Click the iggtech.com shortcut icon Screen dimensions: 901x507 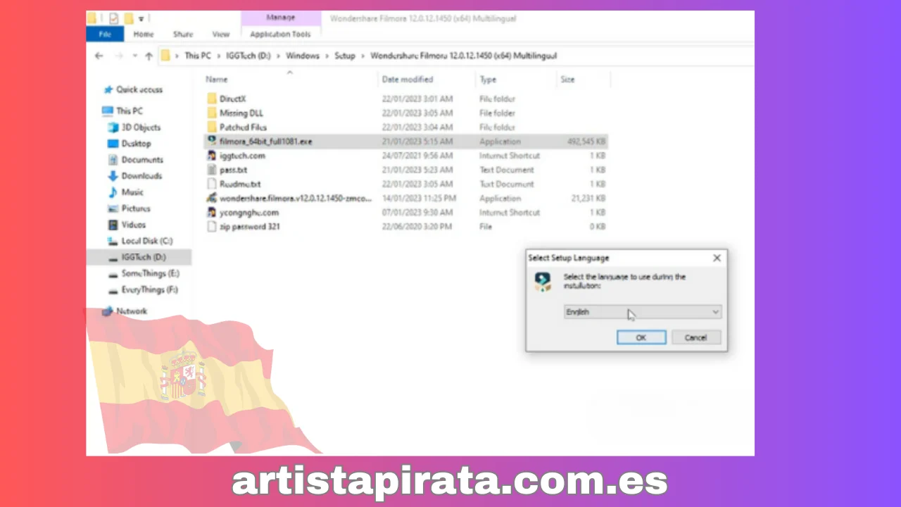tap(212, 156)
